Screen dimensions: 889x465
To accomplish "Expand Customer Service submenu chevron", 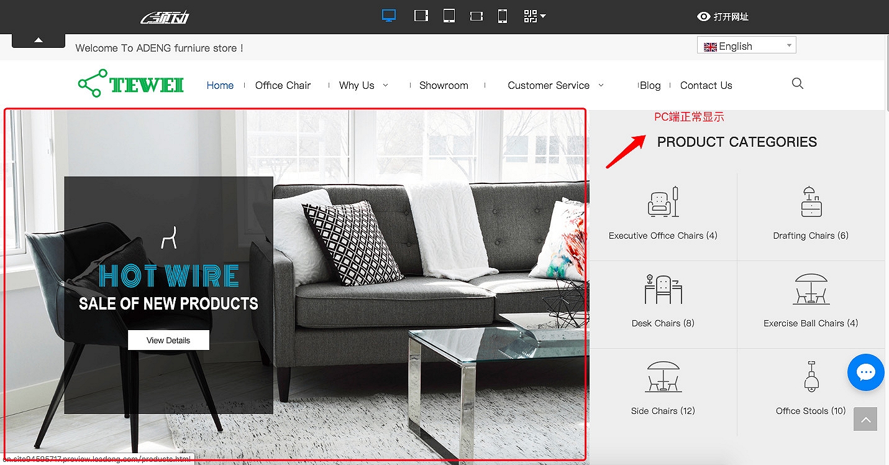I will pos(601,85).
